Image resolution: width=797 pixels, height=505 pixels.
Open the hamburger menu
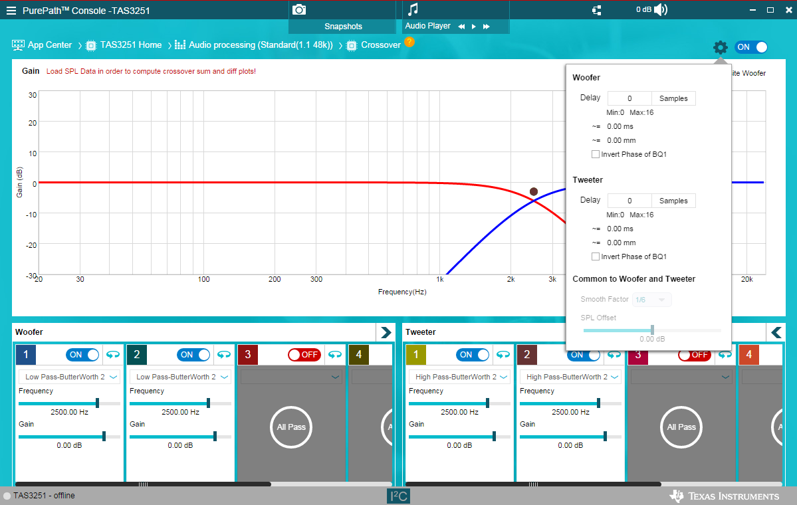point(11,11)
